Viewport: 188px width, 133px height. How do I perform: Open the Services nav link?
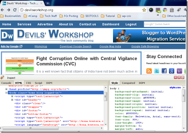24,24
